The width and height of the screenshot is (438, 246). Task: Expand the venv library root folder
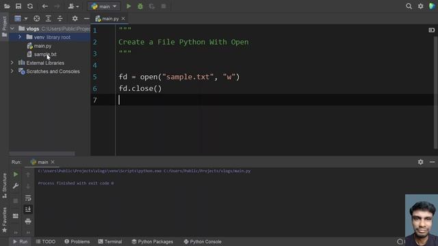pyautogui.click(x=20, y=37)
